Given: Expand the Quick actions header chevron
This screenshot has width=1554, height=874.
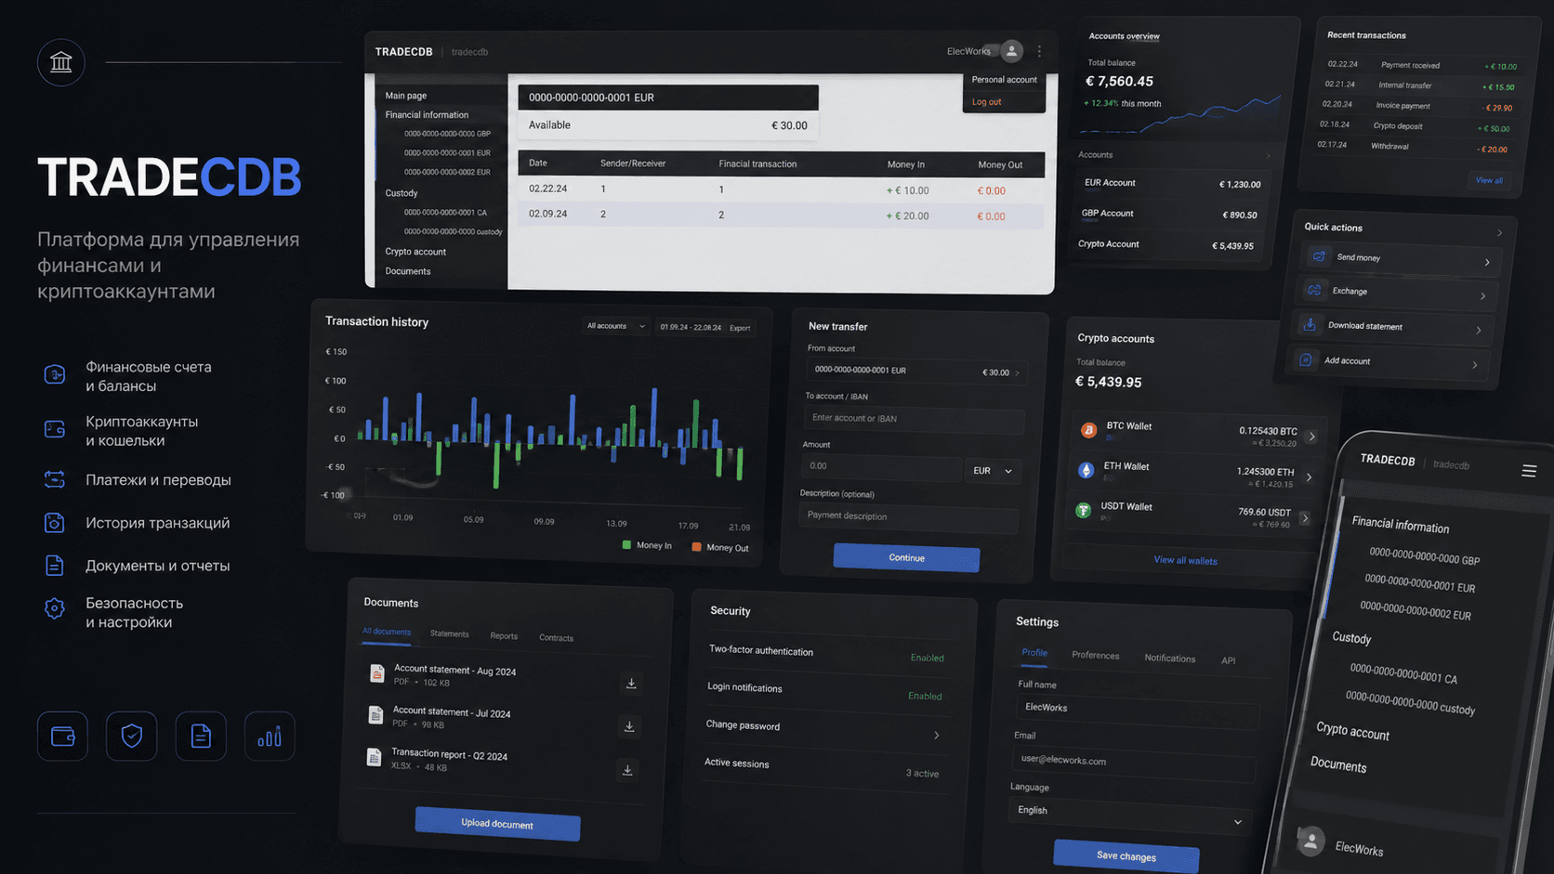Looking at the screenshot, I should pyautogui.click(x=1499, y=232).
